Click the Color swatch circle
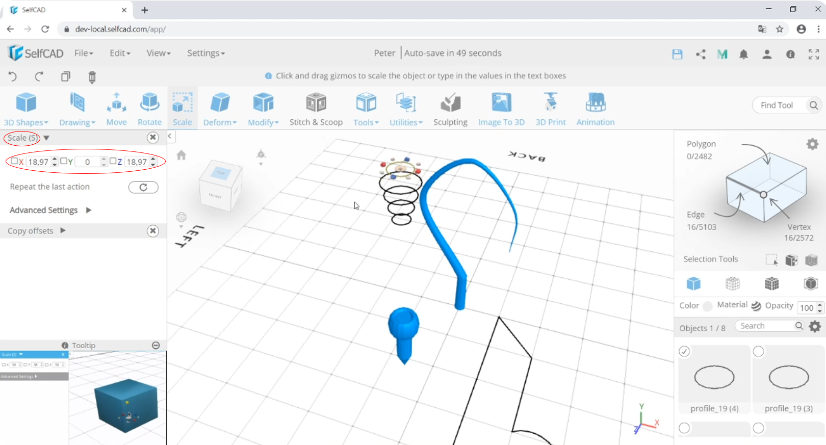The height and width of the screenshot is (445, 826). click(x=707, y=306)
